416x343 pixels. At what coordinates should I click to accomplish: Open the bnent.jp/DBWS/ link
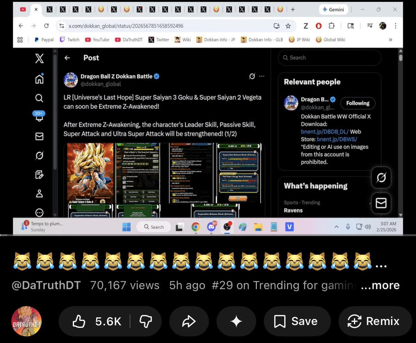(x=337, y=139)
